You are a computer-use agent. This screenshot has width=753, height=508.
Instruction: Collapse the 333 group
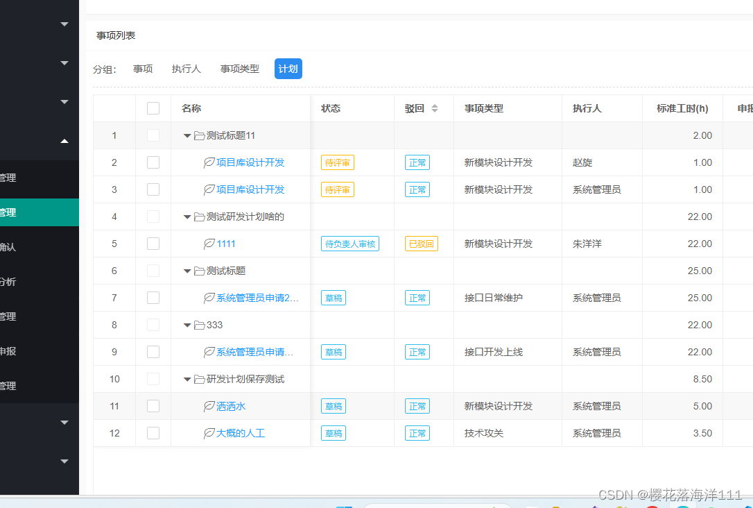[x=186, y=325]
